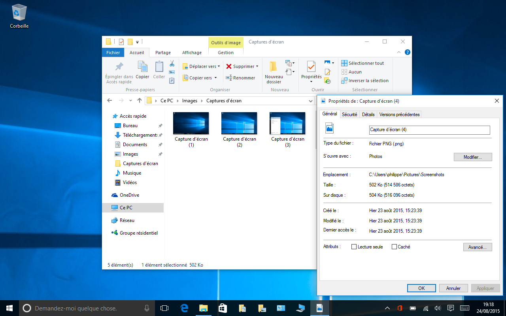Open the Accès facile dropdown icon
This screenshot has height=316, width=506.
[290, 72]
